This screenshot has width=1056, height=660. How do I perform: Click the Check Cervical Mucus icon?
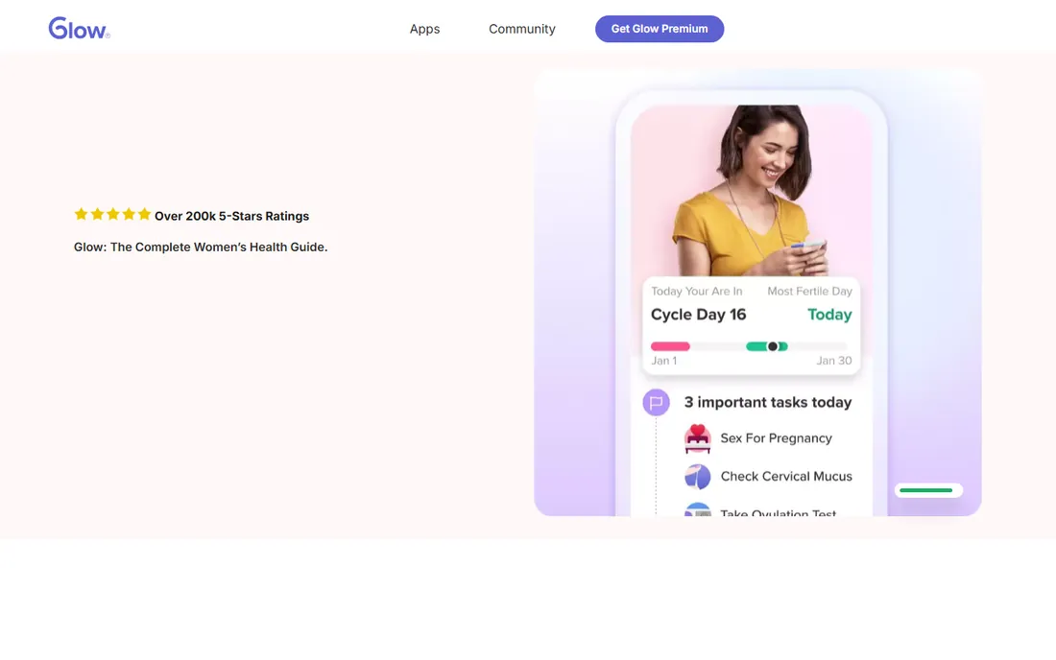pyautogui.click(x=698, y=477)
